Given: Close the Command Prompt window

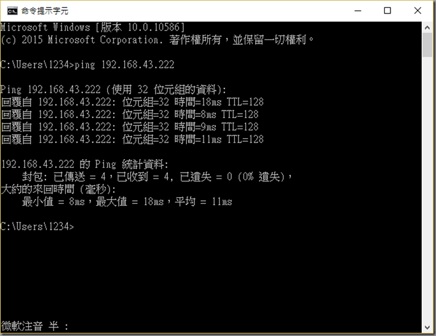Looking at the screenshot, I should tap(418, 11).
